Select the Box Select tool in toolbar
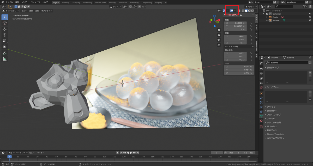This screenshot has height=166, width=313. click(5, 17)
